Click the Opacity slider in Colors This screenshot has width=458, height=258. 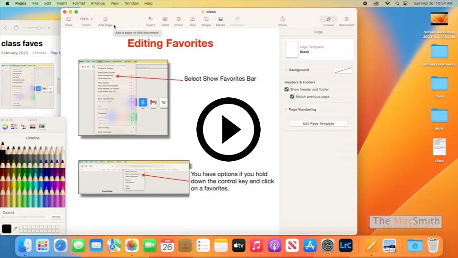pos(25,217)
